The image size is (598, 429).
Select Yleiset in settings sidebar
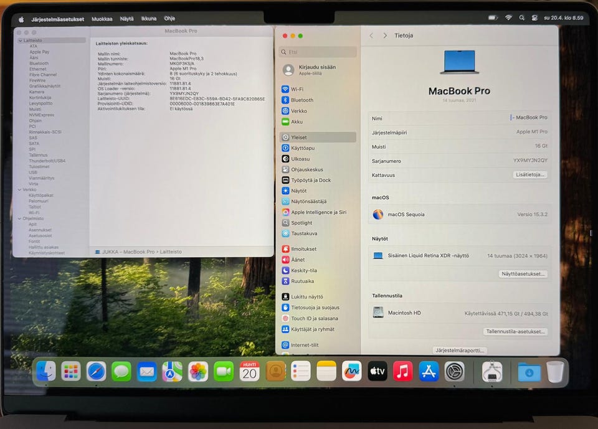pos(318,137)
